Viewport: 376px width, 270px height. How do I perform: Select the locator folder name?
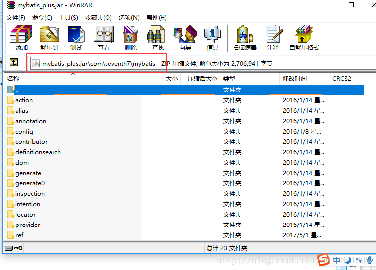pos(25,215)
